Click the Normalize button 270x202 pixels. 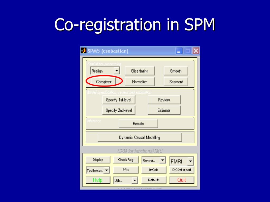(140, 82)
